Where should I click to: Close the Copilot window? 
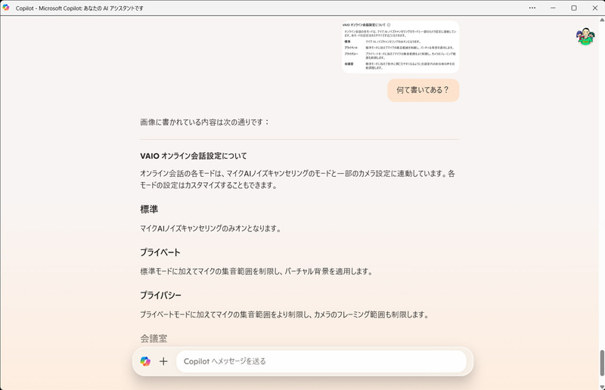point(594,8)
